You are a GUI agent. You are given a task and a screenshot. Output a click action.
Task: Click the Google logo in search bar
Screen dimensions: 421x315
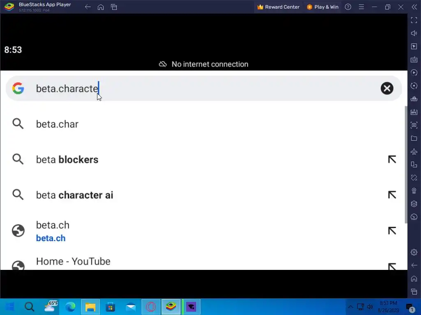coord(18,89)
